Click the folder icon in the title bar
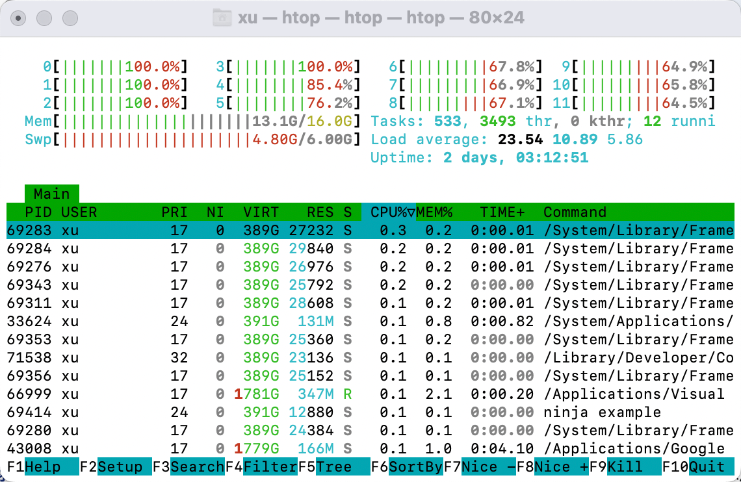741x482 pixels. pos(222,18)
